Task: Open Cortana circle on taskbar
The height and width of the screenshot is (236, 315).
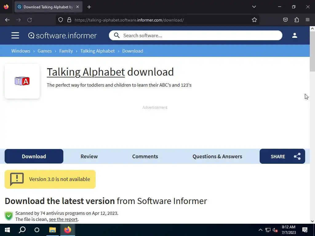Action: pyautogui.click(x=37, y=230)
